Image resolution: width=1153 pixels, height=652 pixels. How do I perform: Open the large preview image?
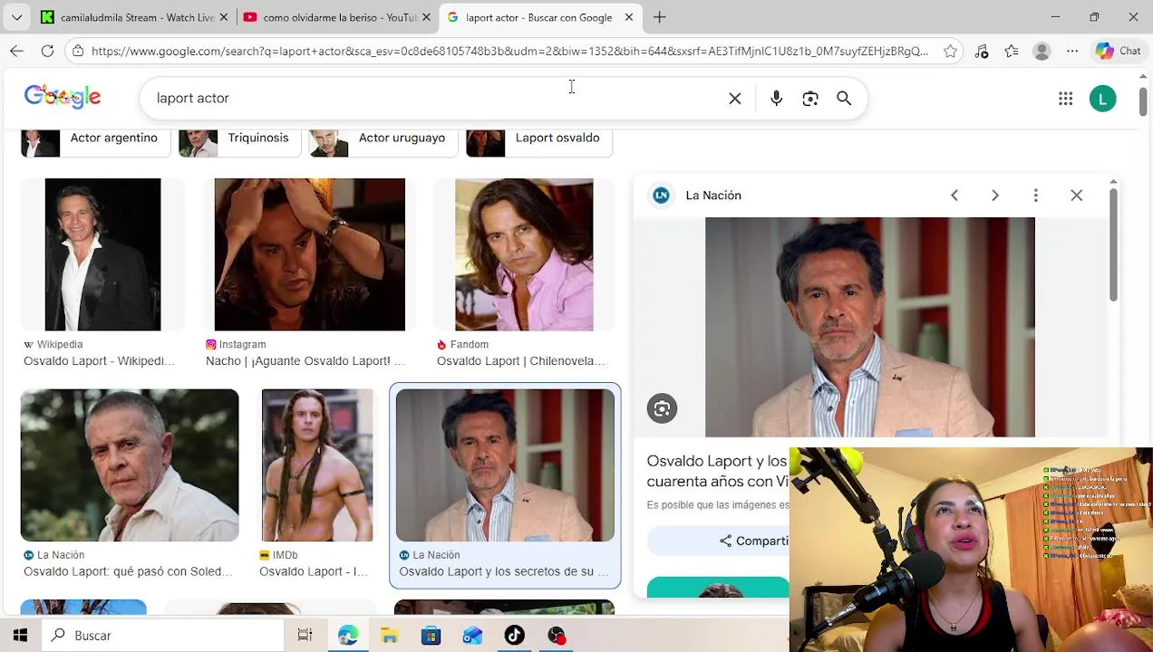(870, 327)
